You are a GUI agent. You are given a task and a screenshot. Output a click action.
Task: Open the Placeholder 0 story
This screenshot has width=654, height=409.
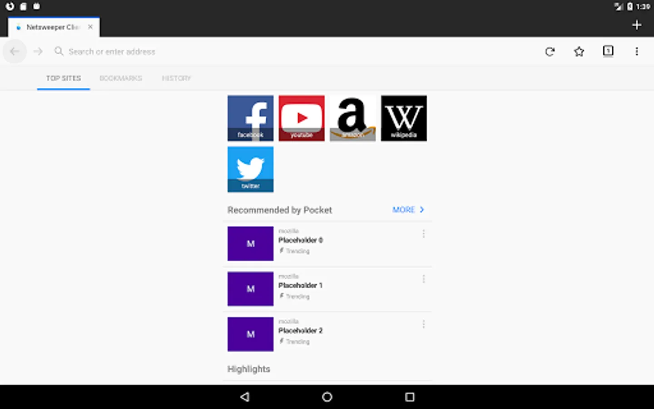(327, 244)
